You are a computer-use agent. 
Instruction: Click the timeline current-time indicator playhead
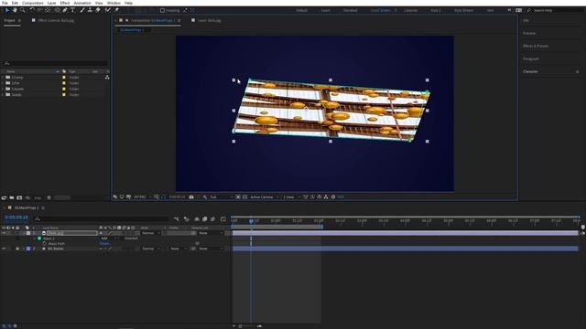coord(251,221)
